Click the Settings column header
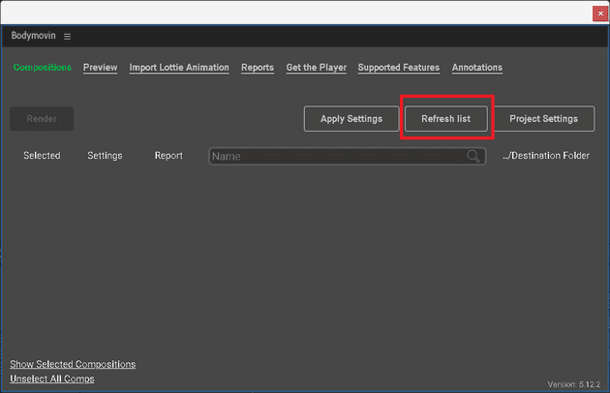Image resolution: width=610 pixels, height=393 pixels. coord(105,156)
